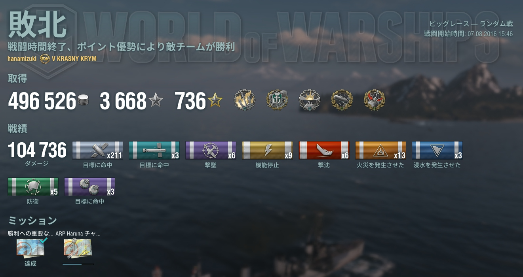Viewport: 523px width, 277px height.
Task: Select the green x5 defended ribbon
Action: click(x=33, y=187)
